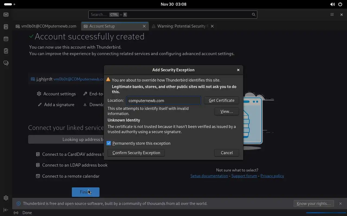347x216 pixels.
Task: Open Support forum link
Action: 244,176
